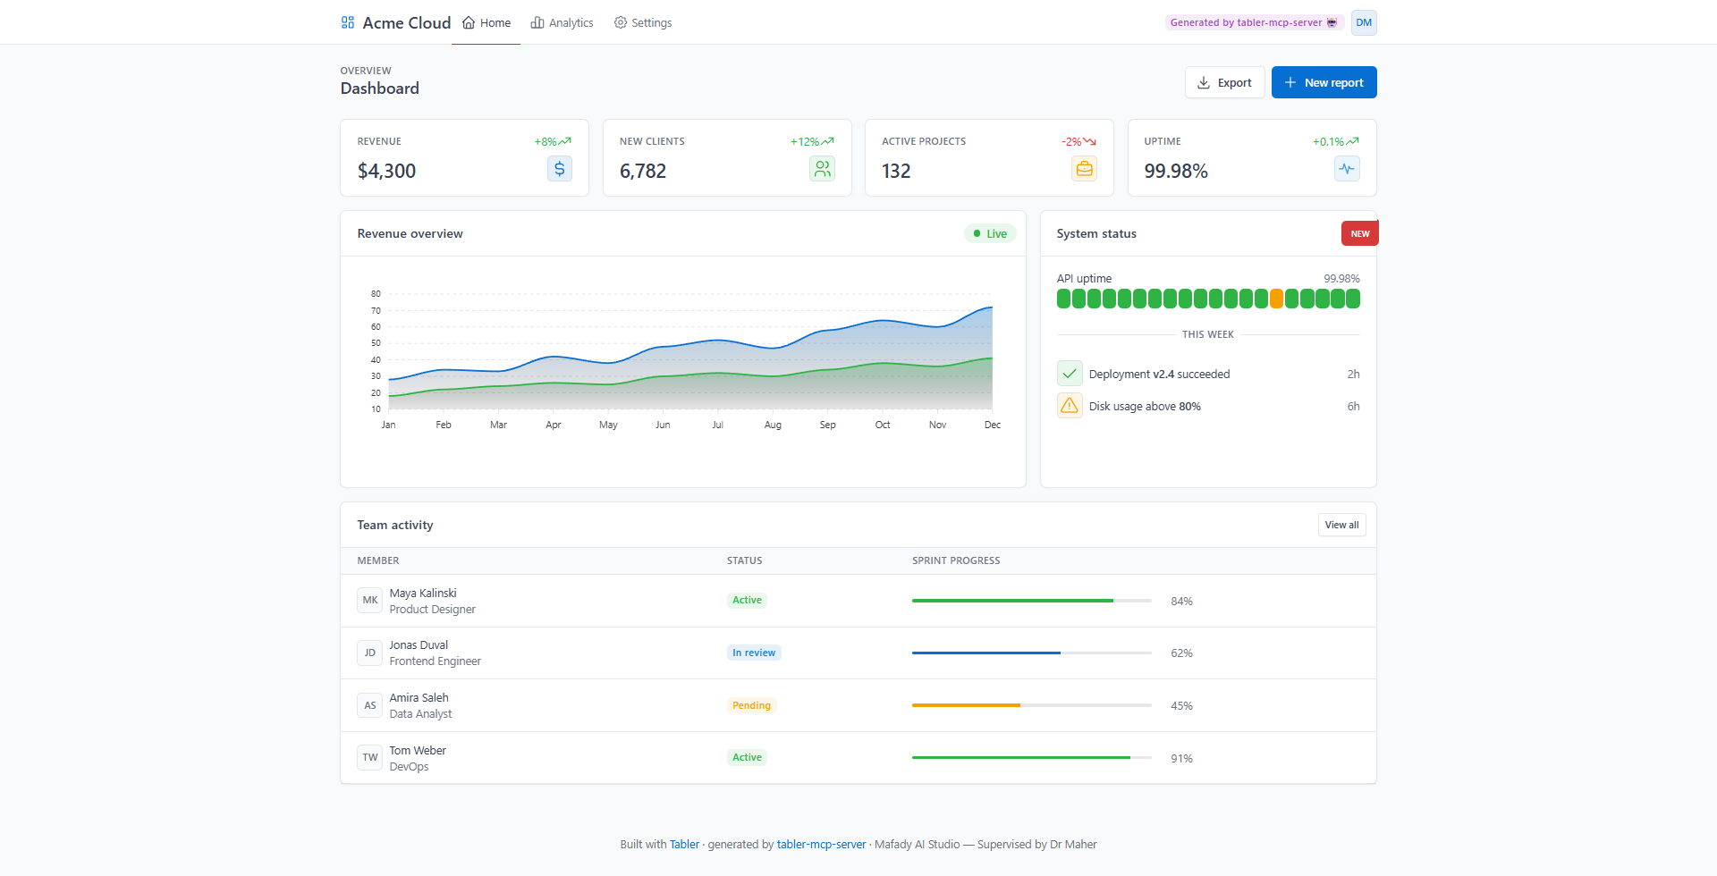Click the MK avatar for Maya Kalinski
Screen dimensions: 1717x876
tap(370, 601)
